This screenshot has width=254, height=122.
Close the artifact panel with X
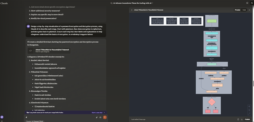pos(249,10)
